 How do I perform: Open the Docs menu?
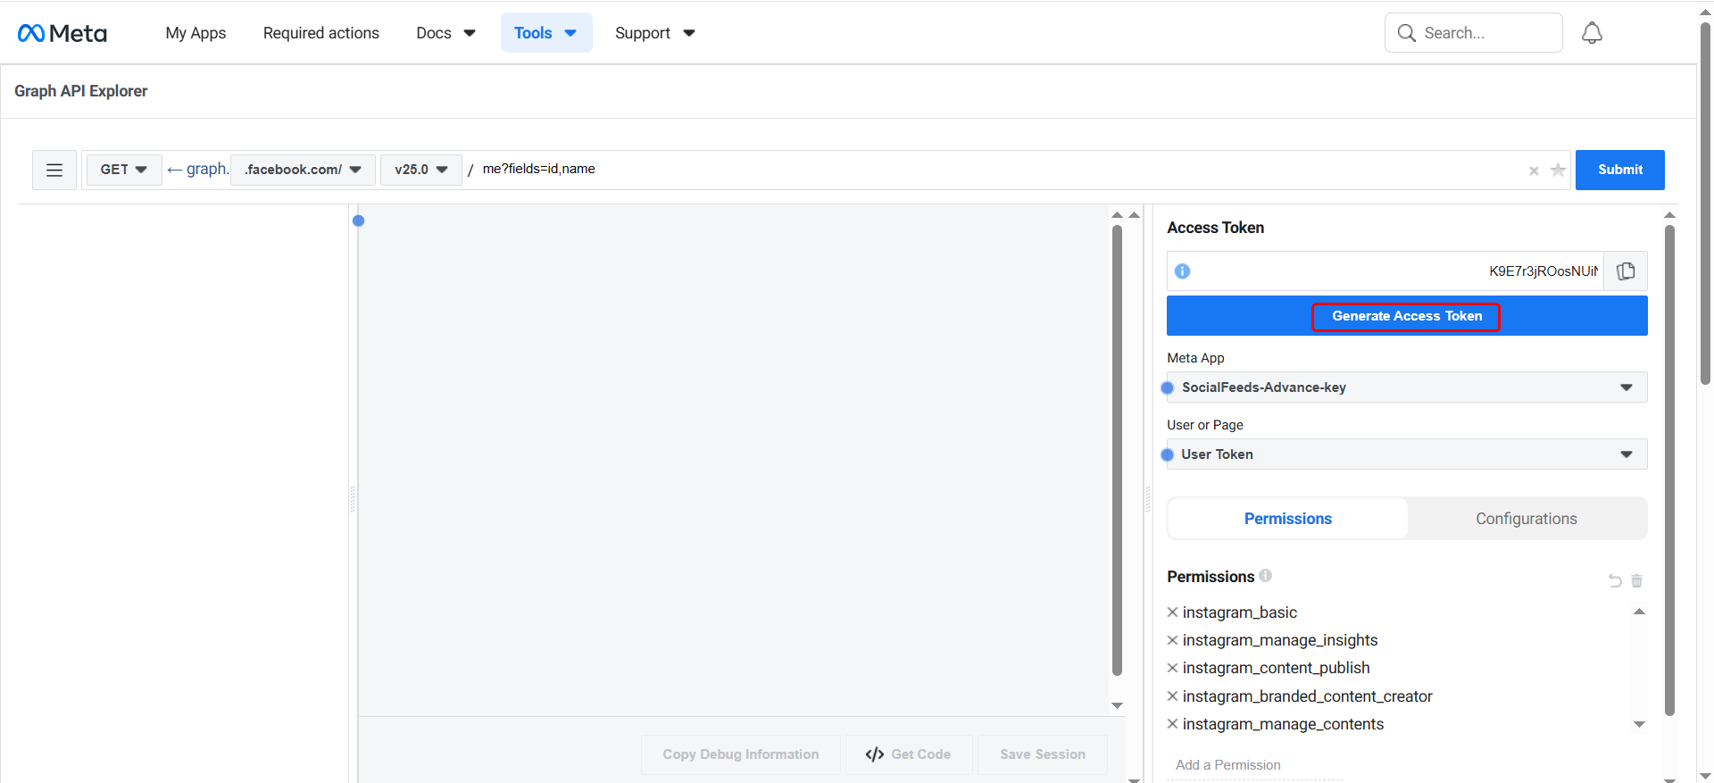coord(445,33)
